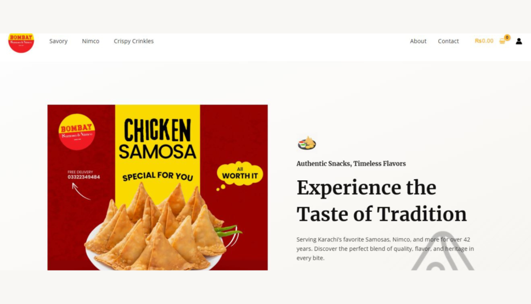Screen dimensions: 531x304
Task: Click the cart item count badge
Action: coord(507,37)
